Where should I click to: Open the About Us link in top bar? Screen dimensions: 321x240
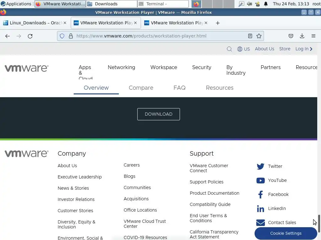(265, 49)
